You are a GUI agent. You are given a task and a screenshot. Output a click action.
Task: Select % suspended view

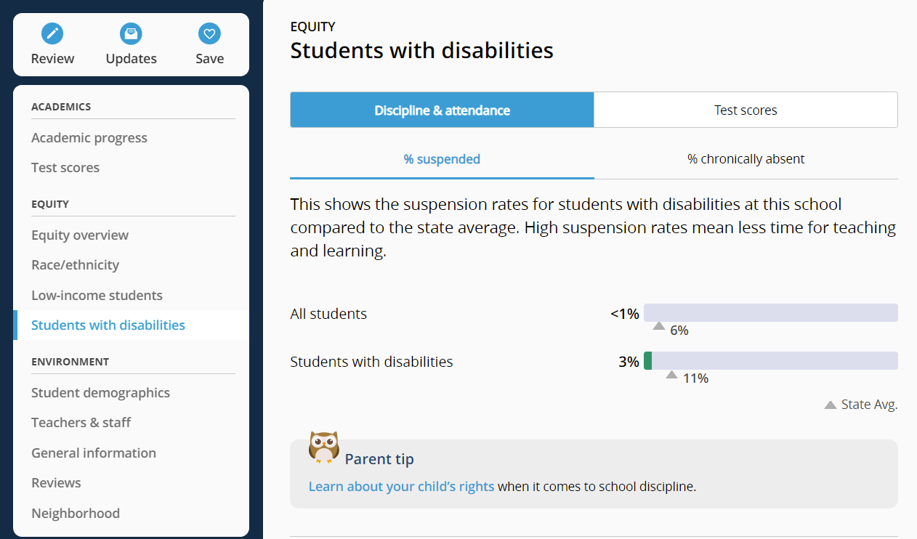click(x=442, y=158)
